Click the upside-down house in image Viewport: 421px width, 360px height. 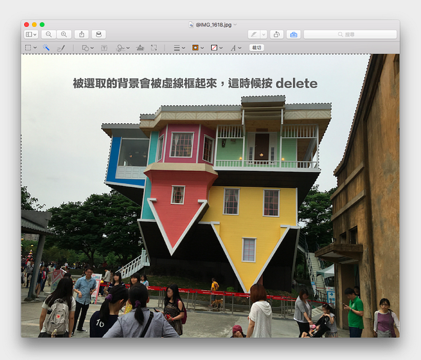pos(218,193)
